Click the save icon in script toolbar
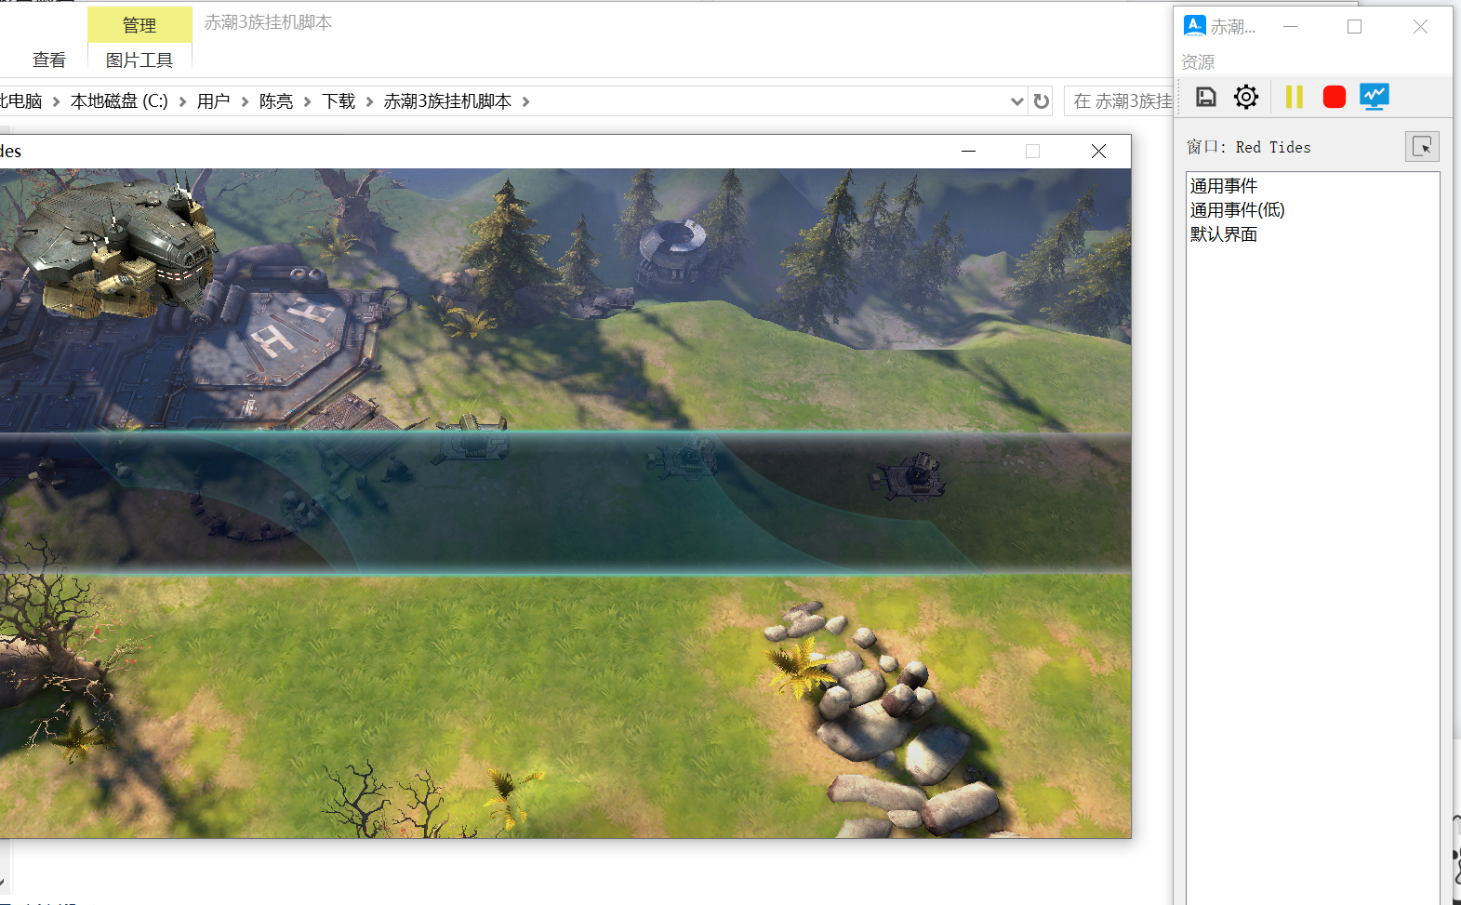 pyautogui.click(x=1206, y=97)
